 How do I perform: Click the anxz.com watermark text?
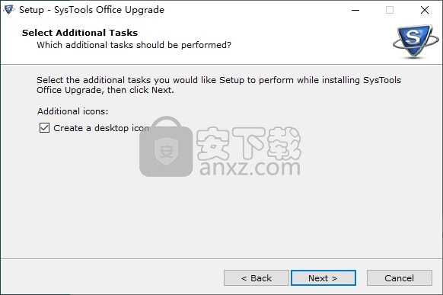pyautogui.click(x=250, y=167)
